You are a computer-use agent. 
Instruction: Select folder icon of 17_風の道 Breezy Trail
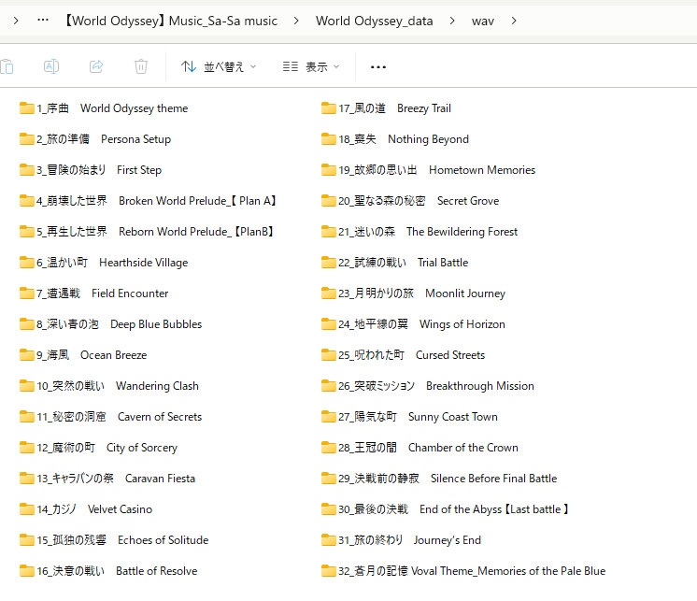(329, 108)
